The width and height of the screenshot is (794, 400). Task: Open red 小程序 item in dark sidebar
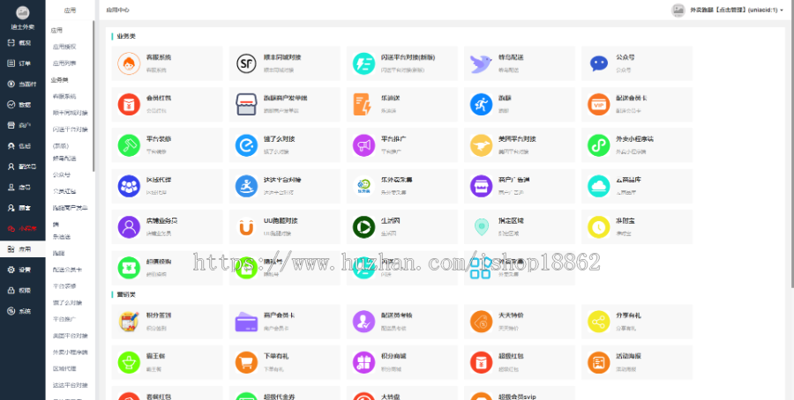pos(22,228)
